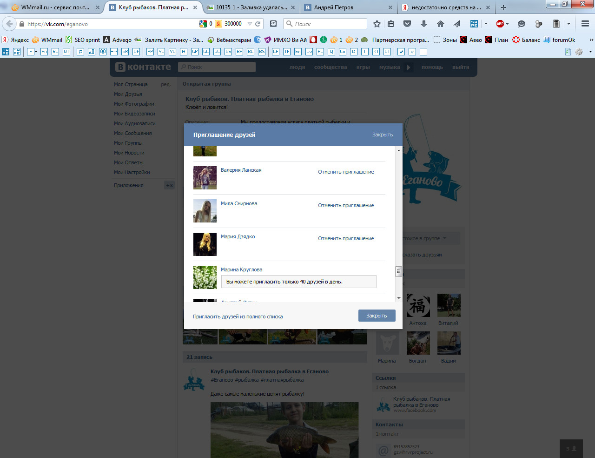Bookmark this page with the star icon

[377, 24]
